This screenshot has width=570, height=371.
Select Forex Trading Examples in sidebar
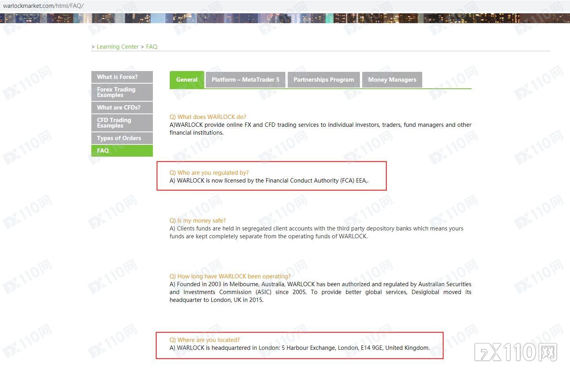122,92
